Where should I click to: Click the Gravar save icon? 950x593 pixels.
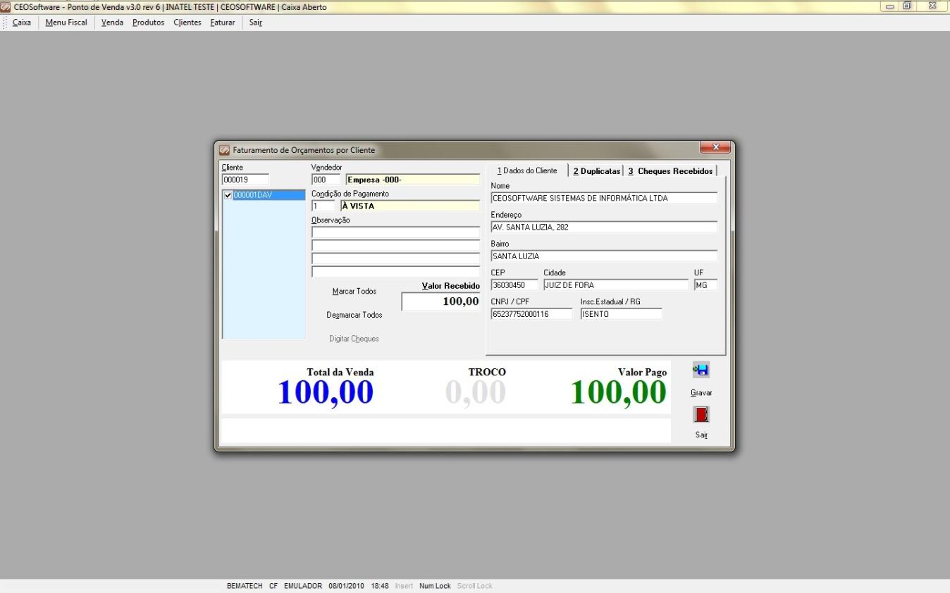pyautogui.click(x=701, y=370)
